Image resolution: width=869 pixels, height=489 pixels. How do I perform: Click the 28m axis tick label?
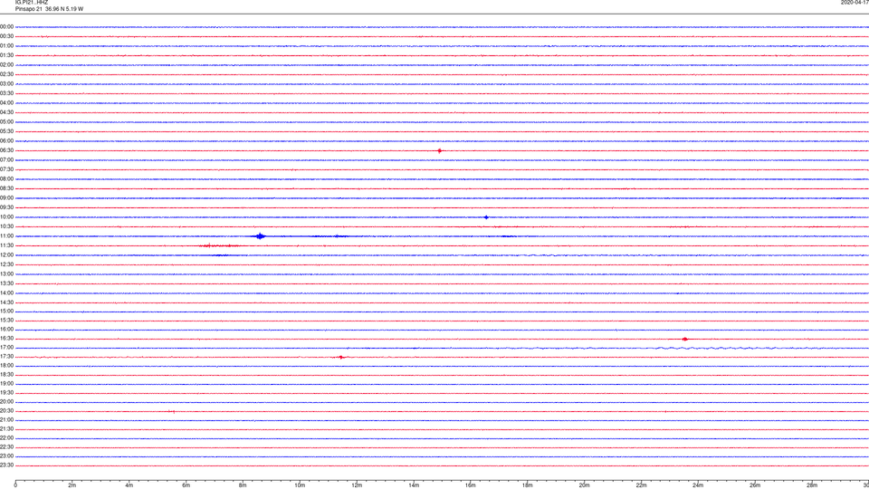812,485
